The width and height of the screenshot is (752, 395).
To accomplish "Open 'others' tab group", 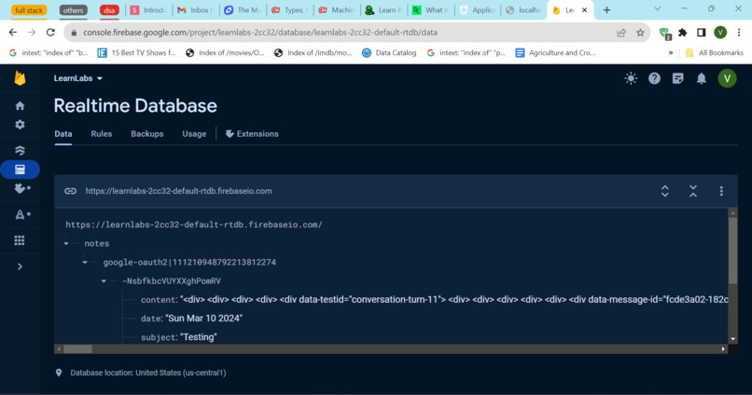I will tap(73, 10).
